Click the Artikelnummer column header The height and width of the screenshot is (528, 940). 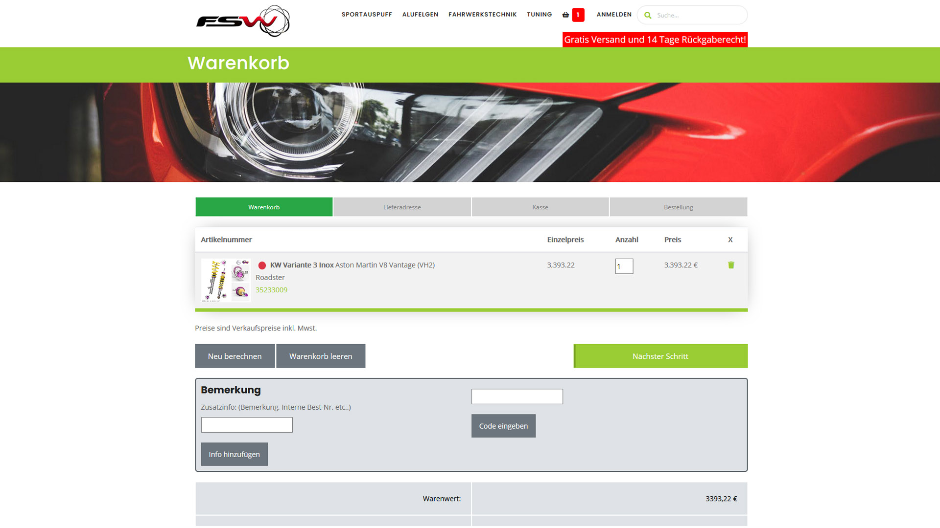(x=226, y=240)
